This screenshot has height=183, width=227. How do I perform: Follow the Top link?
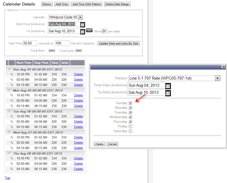point(8,178)
